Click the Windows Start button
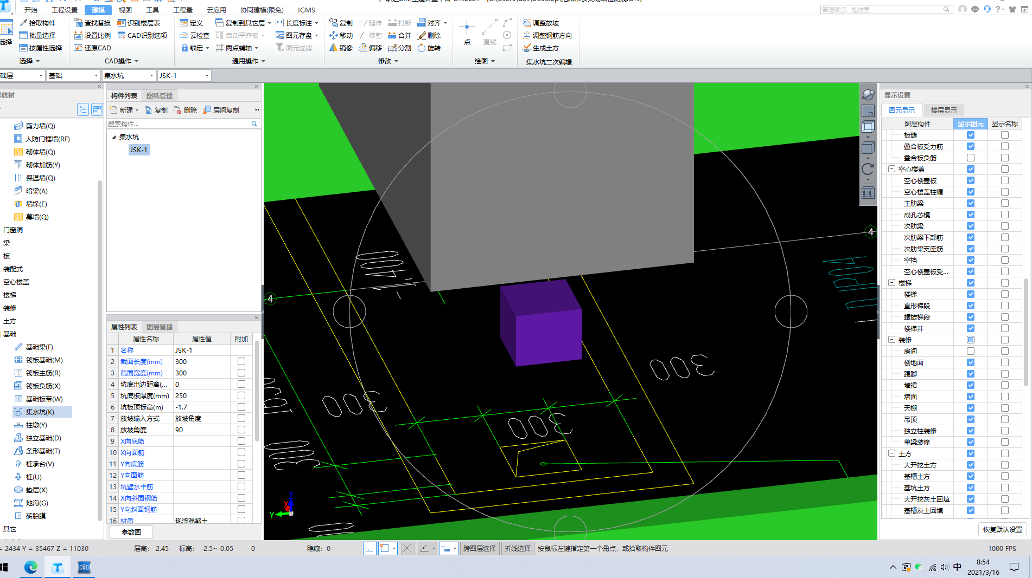Image resolution: width=1032 pixels, height=578 pixels. [x=4, y=567]
